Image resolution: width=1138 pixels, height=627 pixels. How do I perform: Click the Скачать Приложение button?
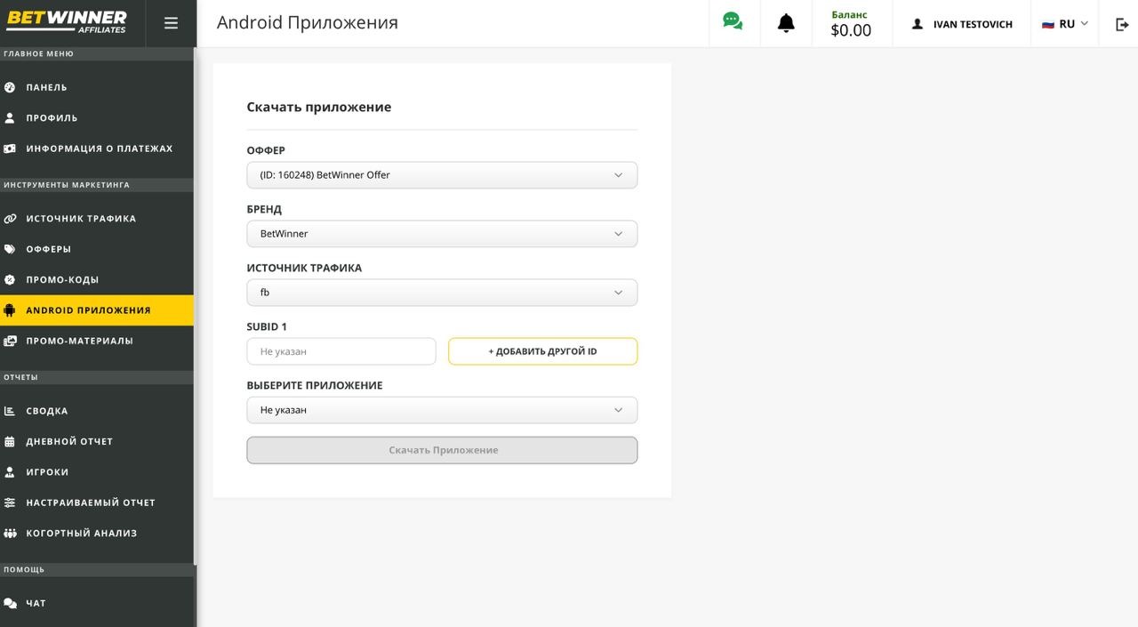click(442, 449)
